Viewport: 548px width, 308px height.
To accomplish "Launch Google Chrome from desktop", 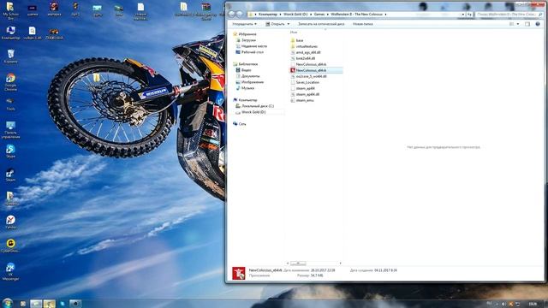I will [x=10, y=82].
